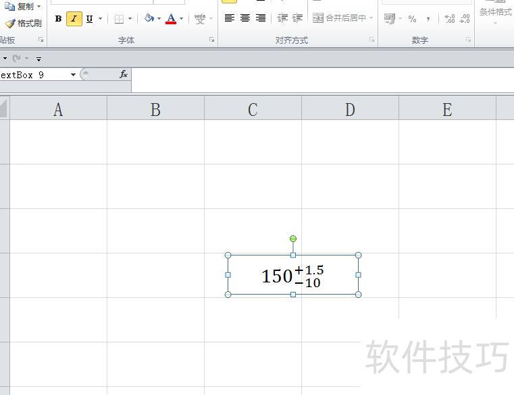Click the align left icon
The height and width of the screenshot is (395, 514).
(230, 18)
